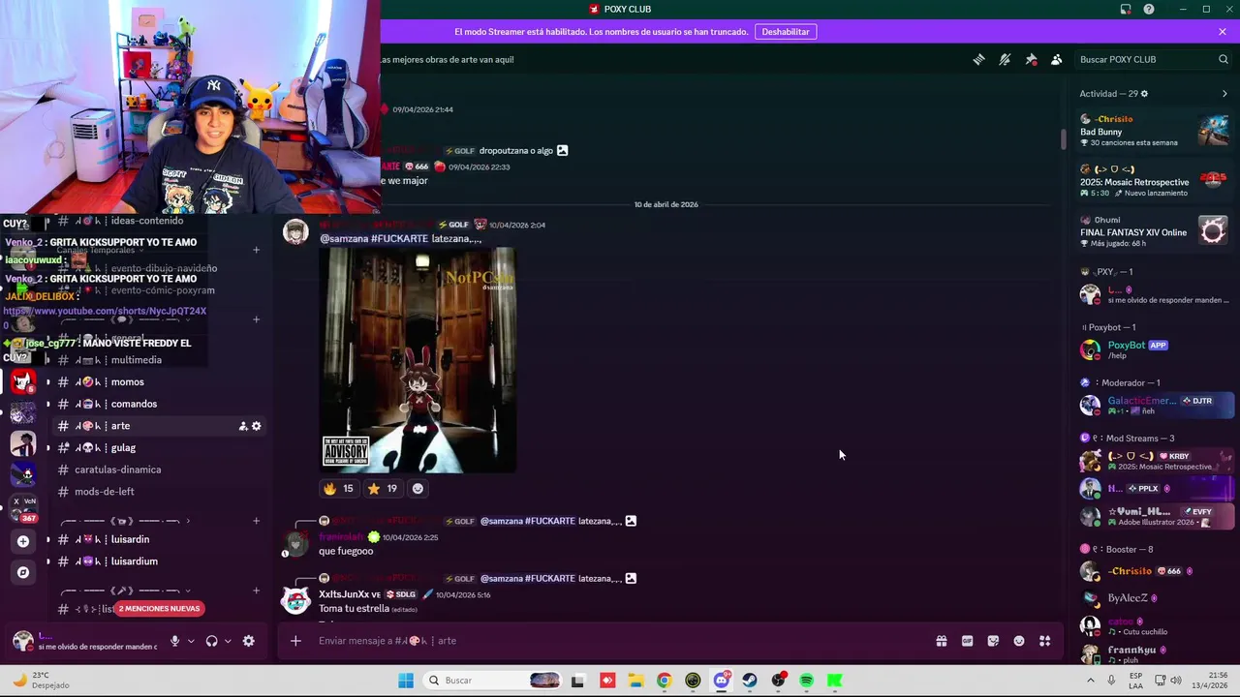Open the sticker picker
The image size is (1240, 697).
pos(993,641)
